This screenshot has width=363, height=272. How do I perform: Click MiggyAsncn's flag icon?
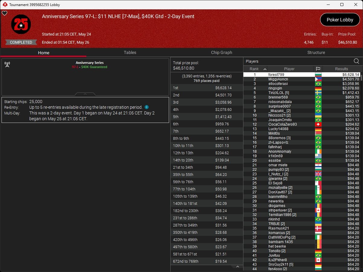pyautogui.click(x=318, y=79)
